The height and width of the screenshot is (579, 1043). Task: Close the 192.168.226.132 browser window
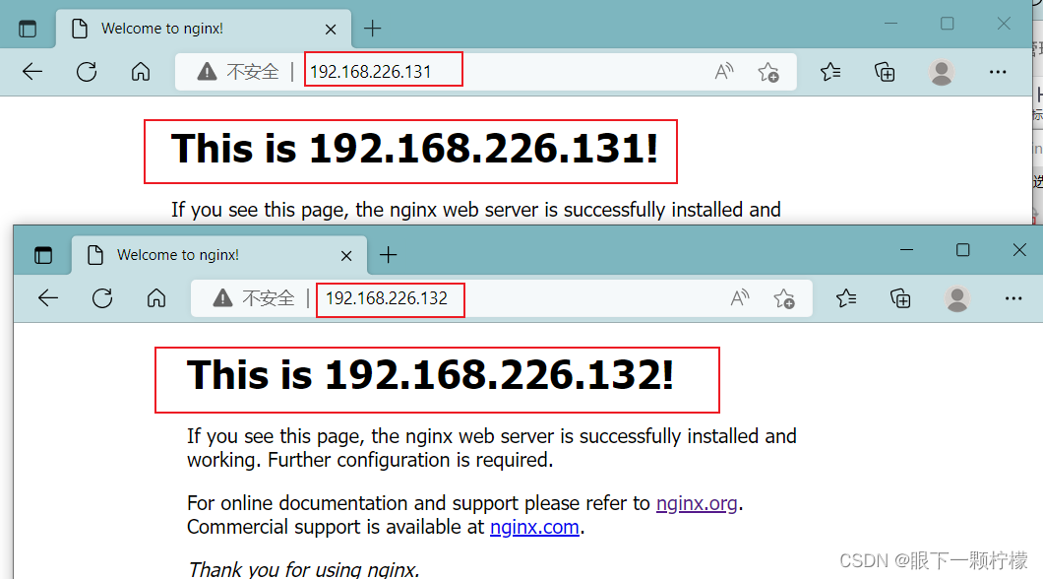tap(1019, 250)
